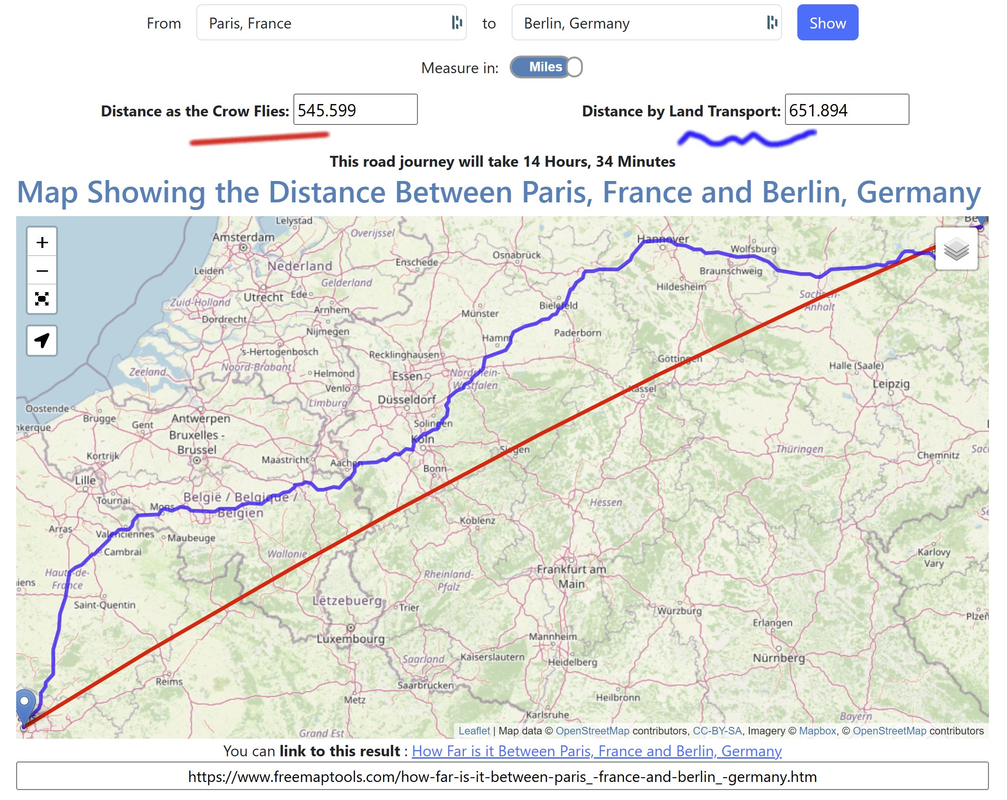Click Braunschweig label on map
The width and height of the screenshot is (1007, 800).
pos(731,271)
